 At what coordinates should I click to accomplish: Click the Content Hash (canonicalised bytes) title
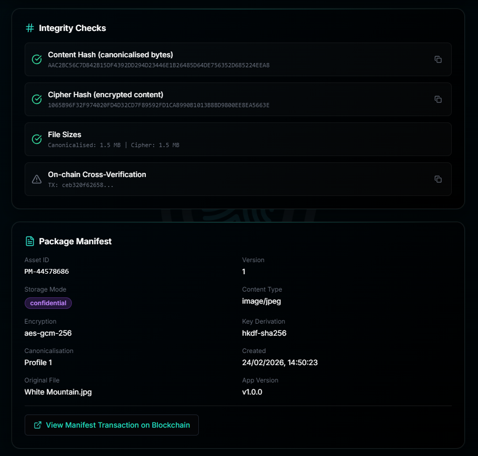coord(110,55)
